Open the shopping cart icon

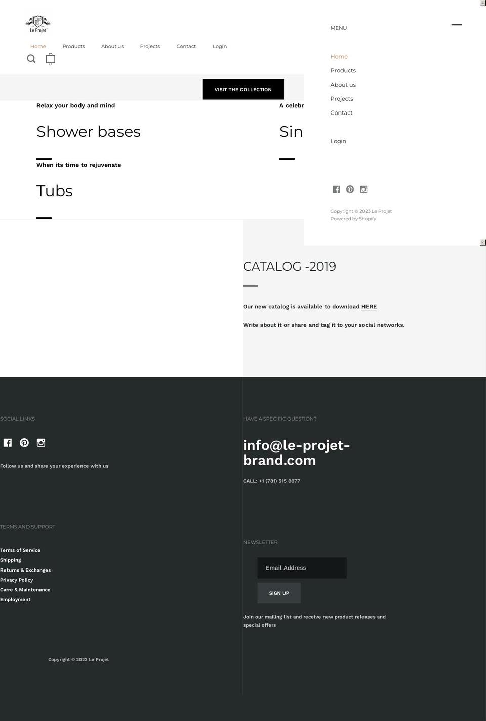point(50,59)
